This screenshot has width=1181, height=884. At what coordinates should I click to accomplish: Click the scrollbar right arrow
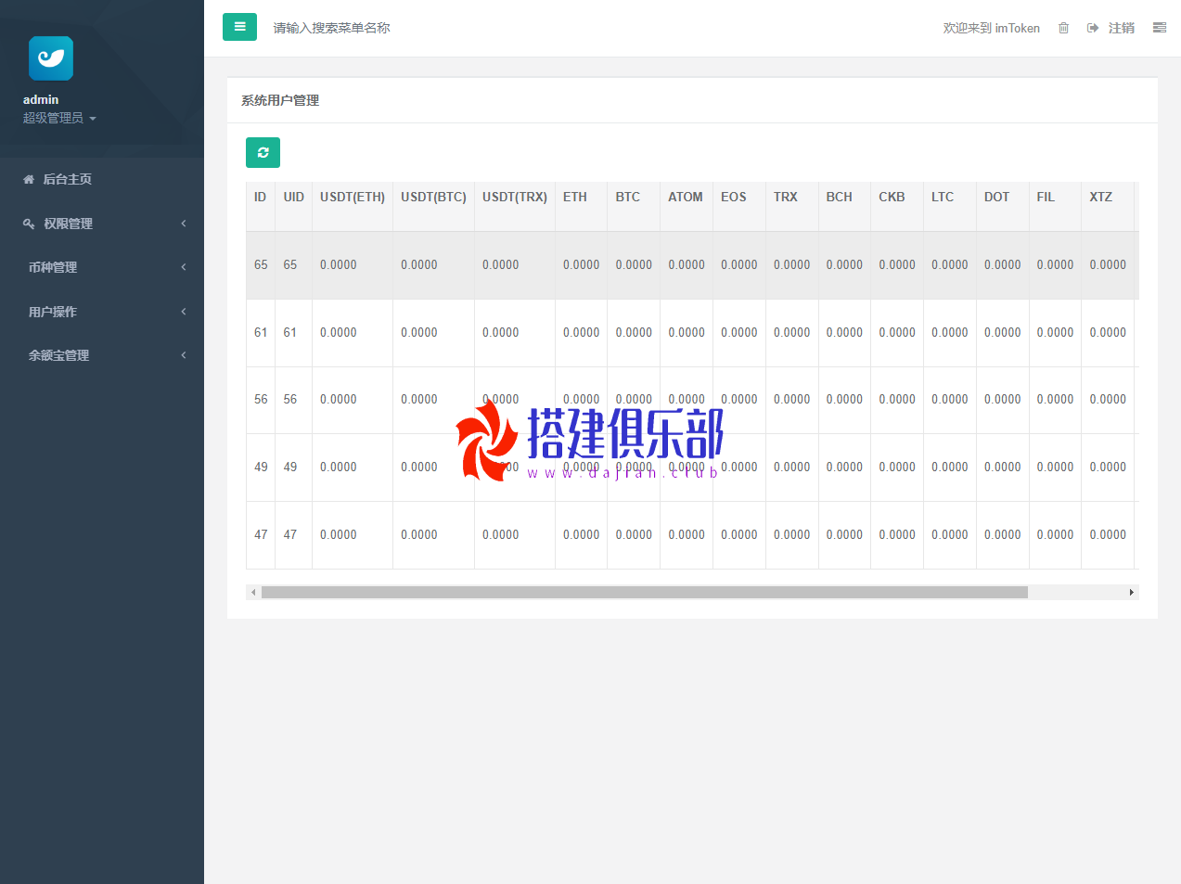[x=1131, y=592]
